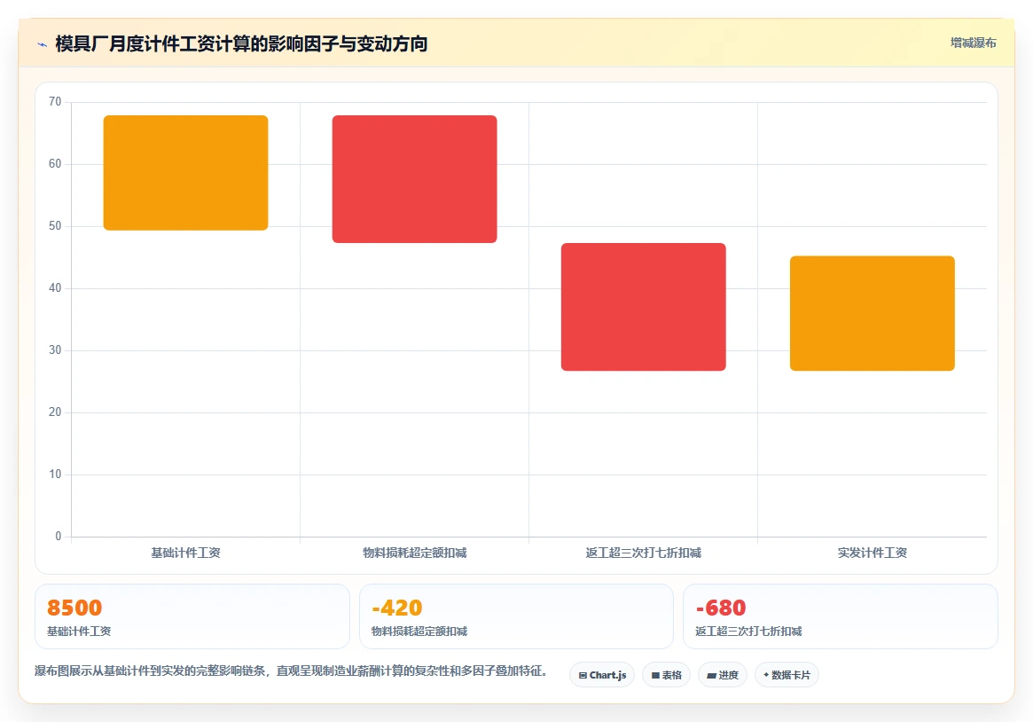The height and width of the screenshot is (722, 1033).
Task: Click y-axis tick value 30
Action: [55, 349]
